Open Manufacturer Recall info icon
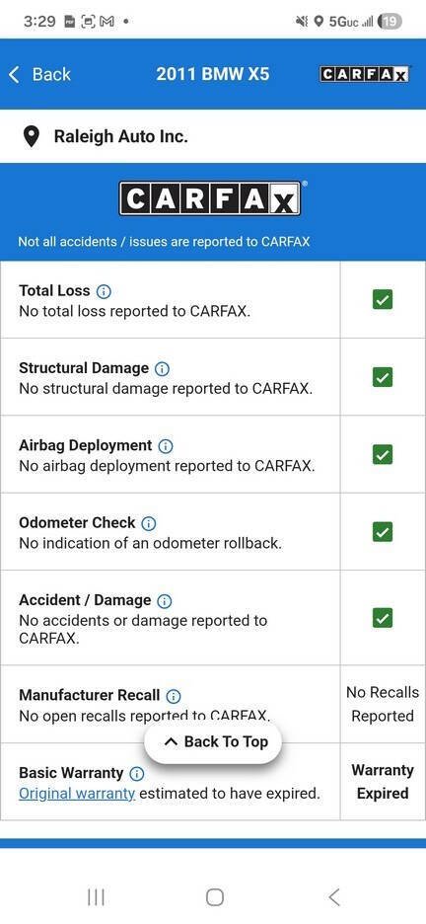The height and width of the screenshot is (924, 426). [173, 696]
